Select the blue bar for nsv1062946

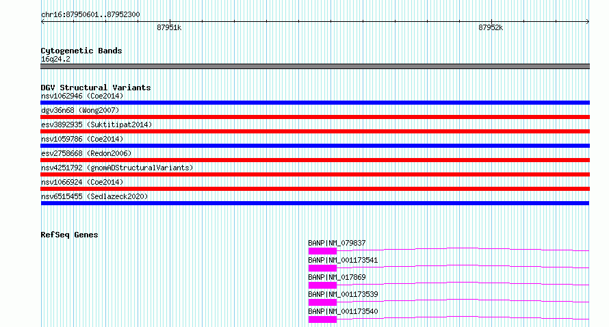(315, 103)
